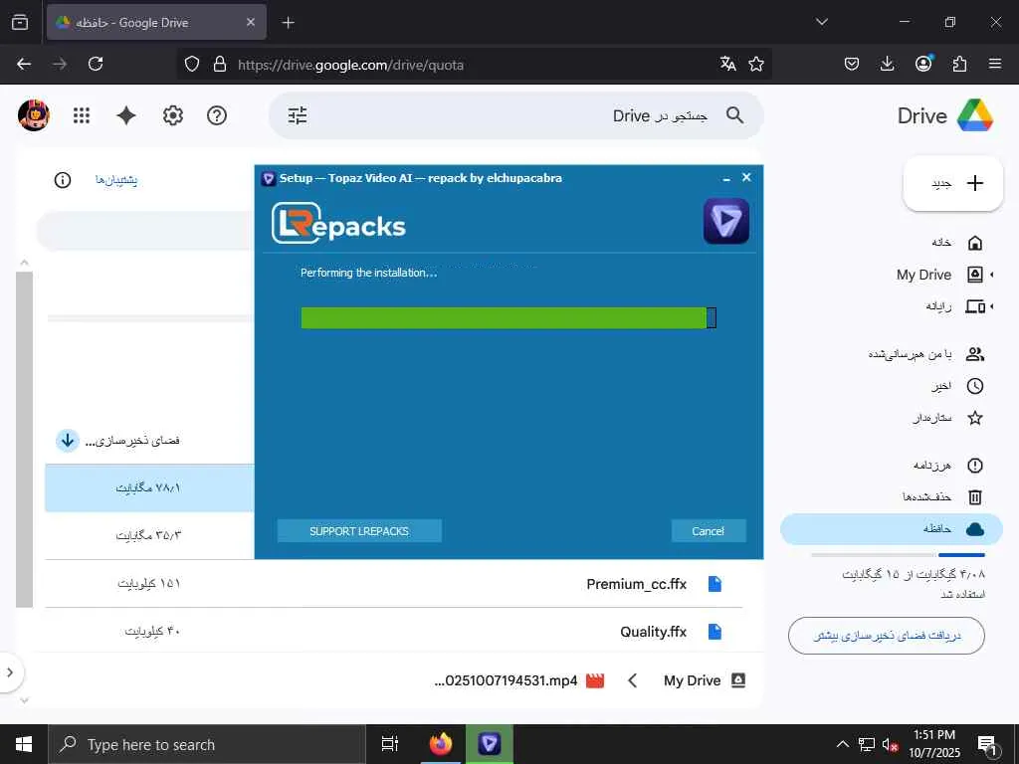
Task: Expand the side panel chevron
Action: coord(10,671)
